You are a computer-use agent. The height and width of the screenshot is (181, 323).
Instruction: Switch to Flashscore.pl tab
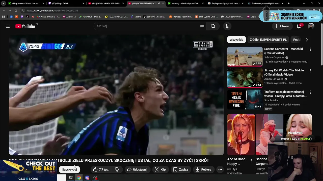[265, 4]
